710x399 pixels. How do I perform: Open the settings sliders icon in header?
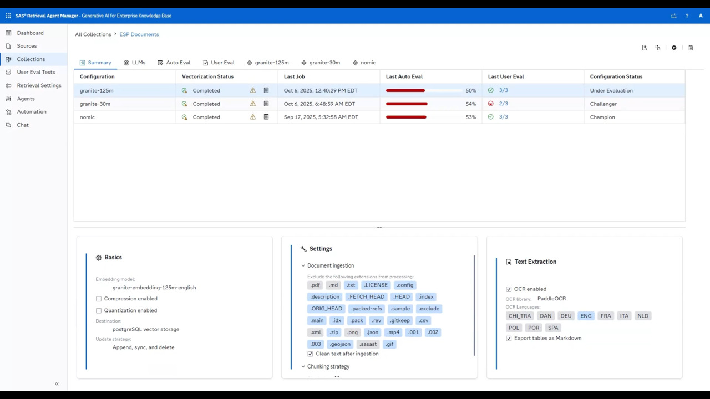point(673,16)
